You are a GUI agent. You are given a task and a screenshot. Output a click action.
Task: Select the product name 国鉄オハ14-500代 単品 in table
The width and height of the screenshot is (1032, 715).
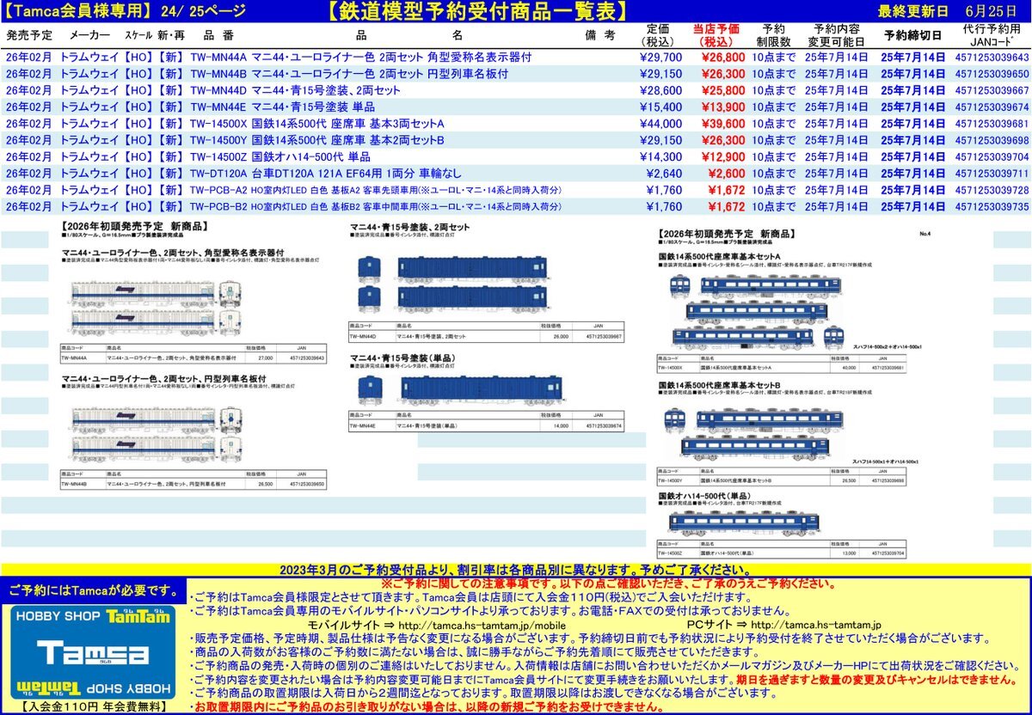point(311,157)
